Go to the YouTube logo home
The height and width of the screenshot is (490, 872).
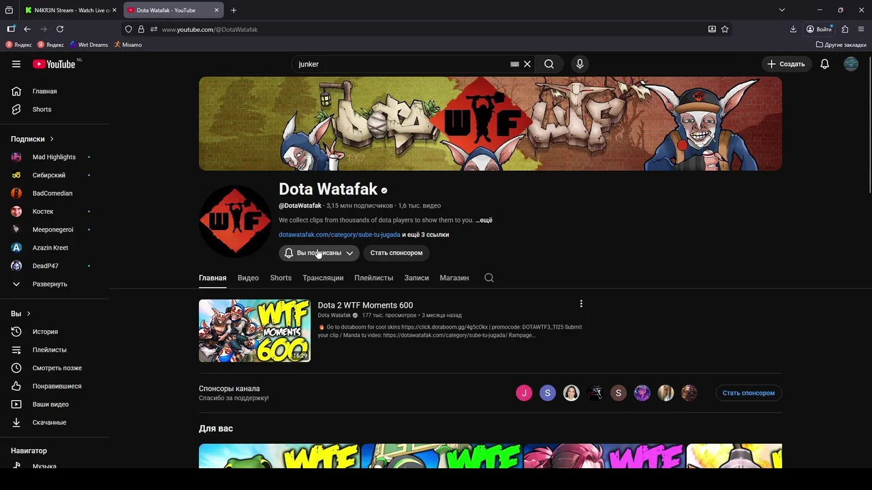coord(54,64)
